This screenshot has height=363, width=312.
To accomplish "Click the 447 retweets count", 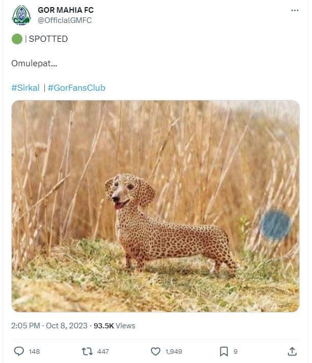I will coord(102,351).
